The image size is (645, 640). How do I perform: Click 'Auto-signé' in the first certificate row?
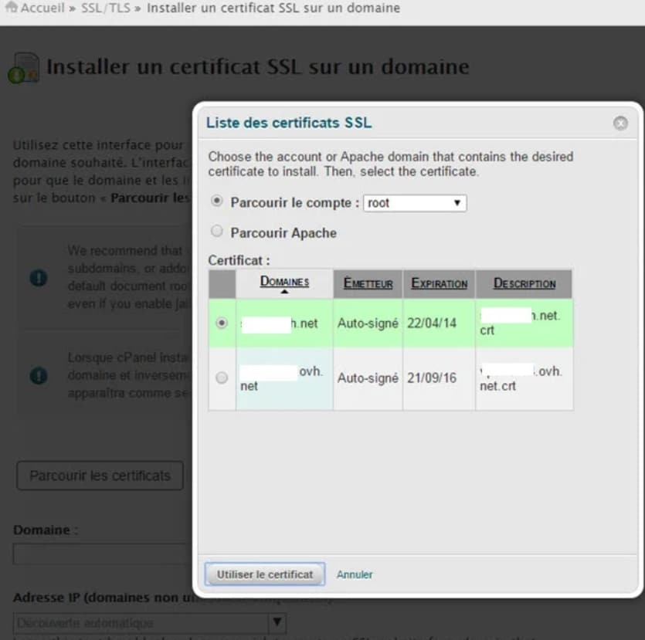368,323
